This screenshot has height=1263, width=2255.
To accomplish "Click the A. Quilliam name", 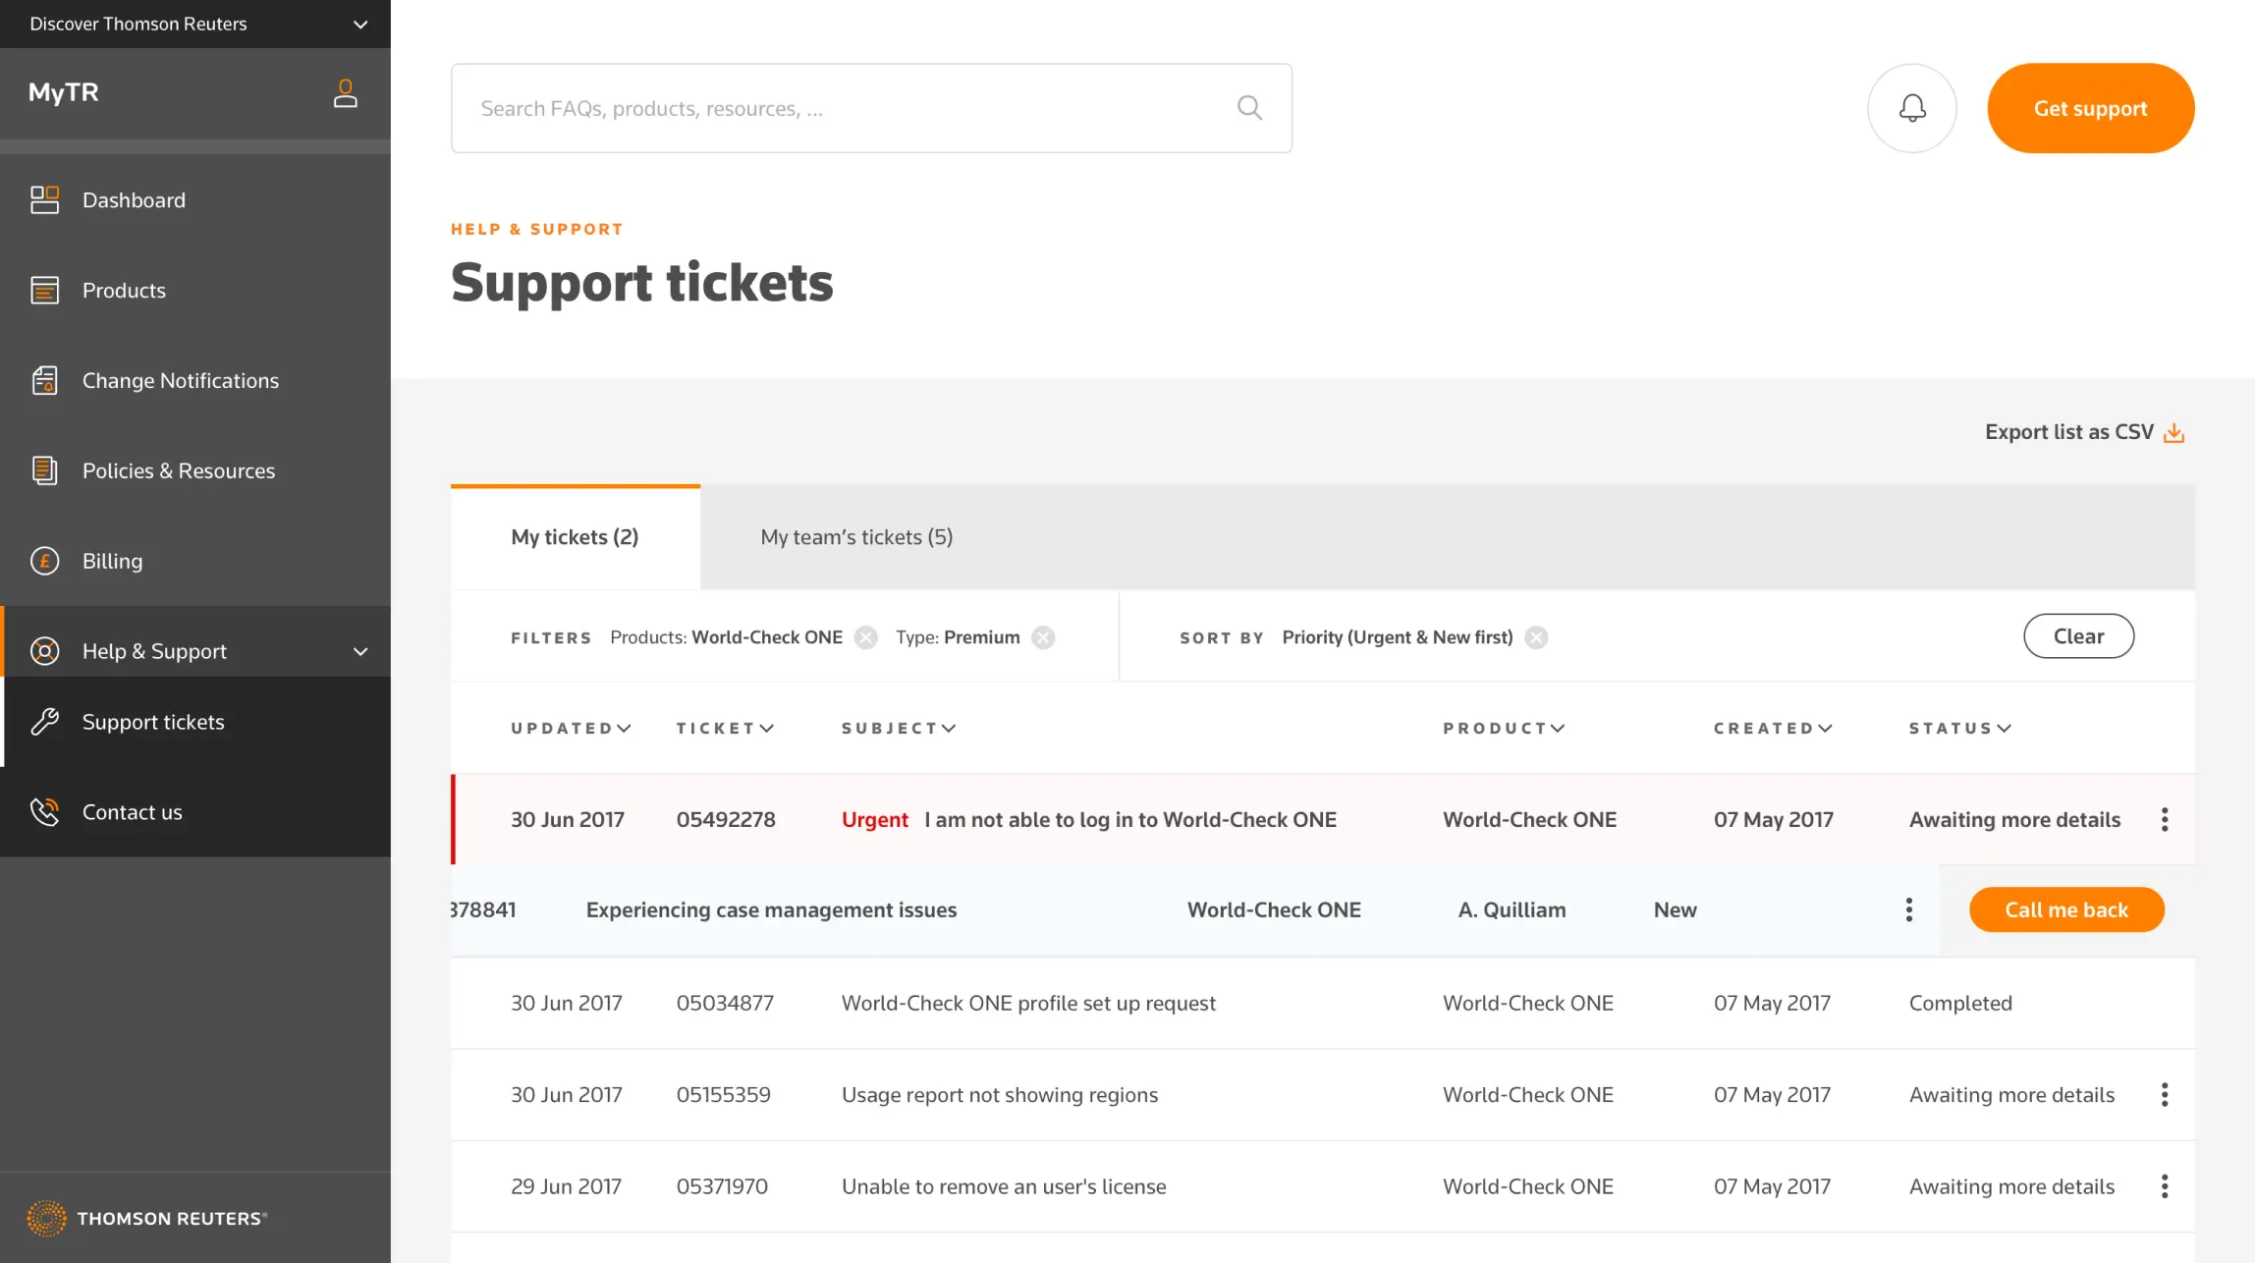I will [1512, 909].
